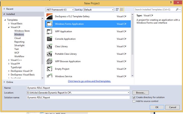
Task: Click the Windows Forms Application icon
Action: 50,24
